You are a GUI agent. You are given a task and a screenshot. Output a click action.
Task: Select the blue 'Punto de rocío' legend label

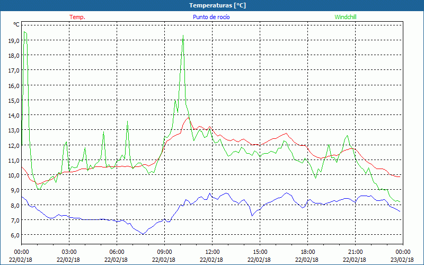click(x=211, y=17)
